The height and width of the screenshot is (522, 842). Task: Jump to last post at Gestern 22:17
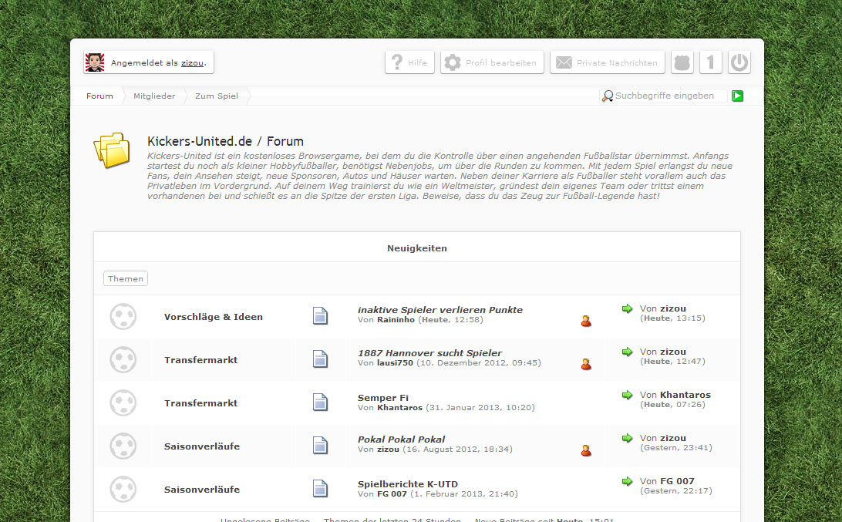627,481
